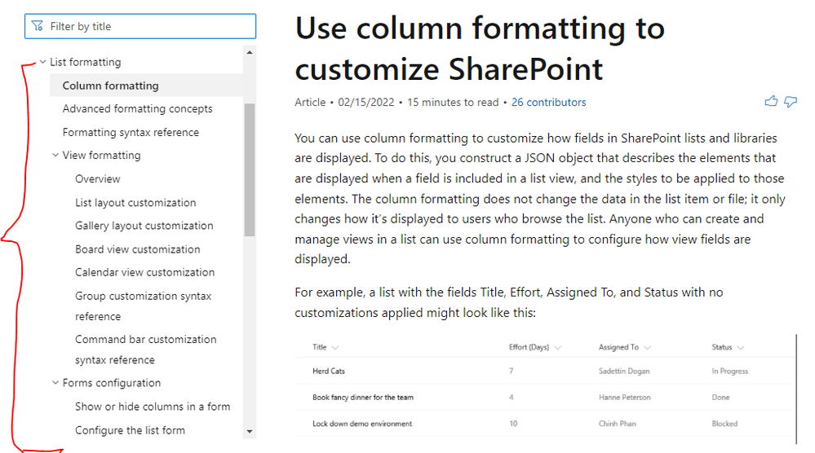Open the View formatting Overview page
Image resolution: width=815 pixels, height=453 pixels.
point(98,179)
